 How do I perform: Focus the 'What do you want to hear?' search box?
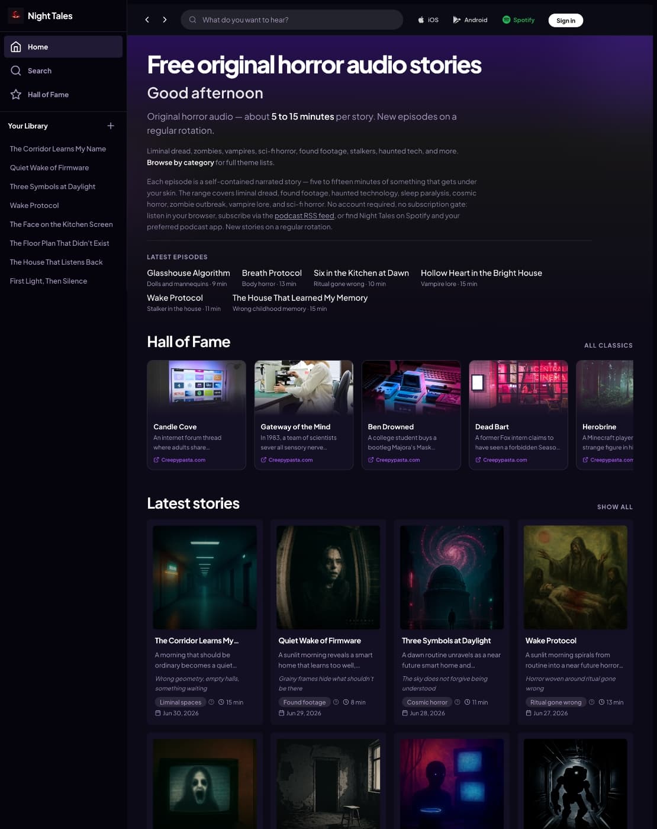[x=292, y=20]
